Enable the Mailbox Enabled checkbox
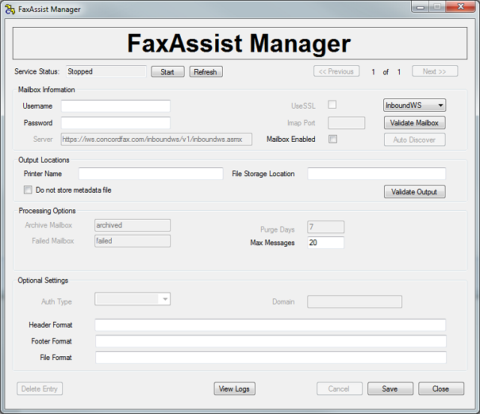 coord(332,139)
